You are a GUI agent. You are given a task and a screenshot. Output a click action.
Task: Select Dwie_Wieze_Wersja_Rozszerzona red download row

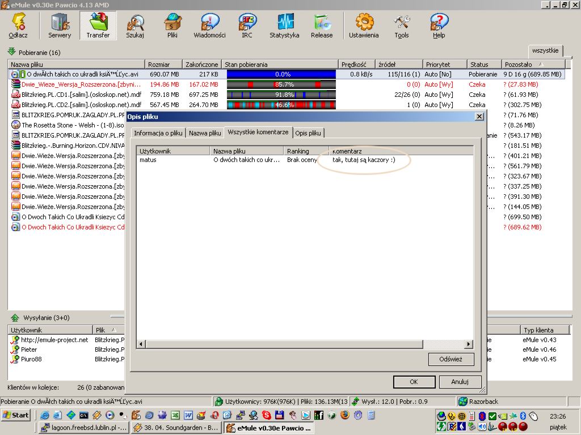[x=286, y=85]
